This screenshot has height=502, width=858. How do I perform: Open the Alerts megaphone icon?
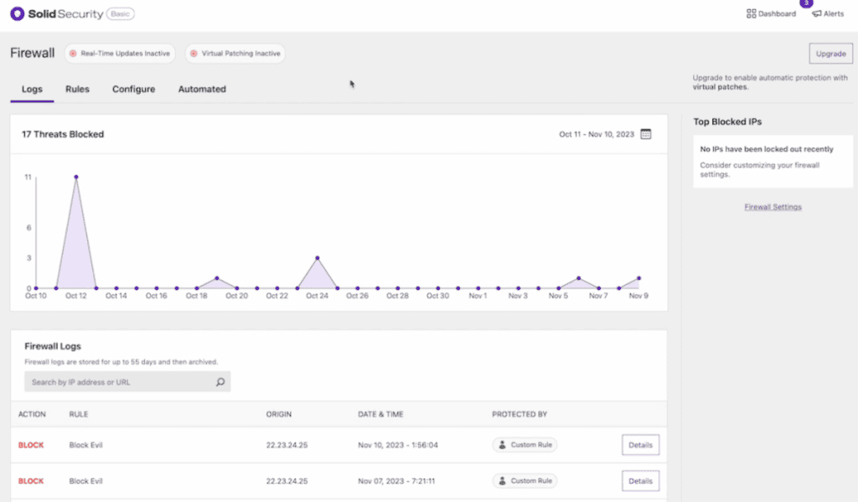click(x=816, y=13)
